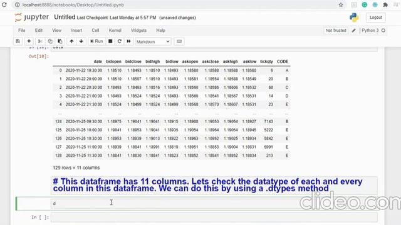Click the 'bidclose' column header
This screenshot has width=401, height=225.
coord(133,61)
